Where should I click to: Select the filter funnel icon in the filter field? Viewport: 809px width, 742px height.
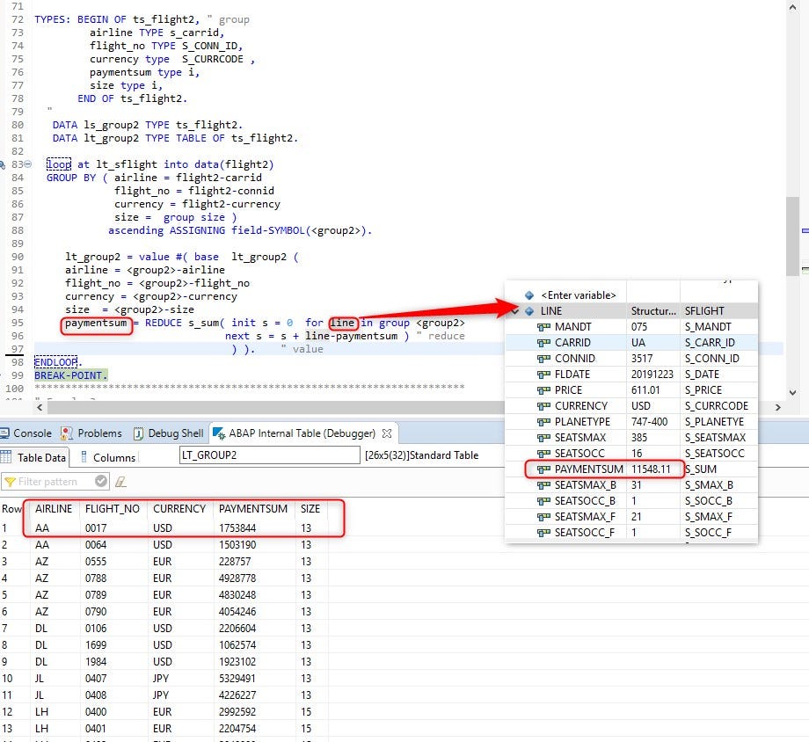tap(9, 482)
